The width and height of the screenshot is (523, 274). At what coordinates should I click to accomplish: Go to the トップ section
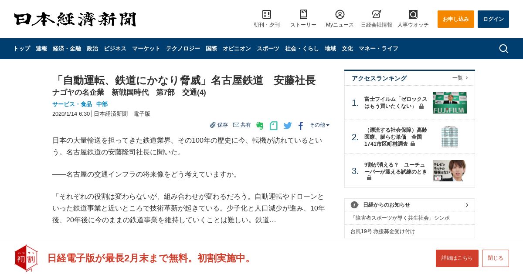coord(22,49)
